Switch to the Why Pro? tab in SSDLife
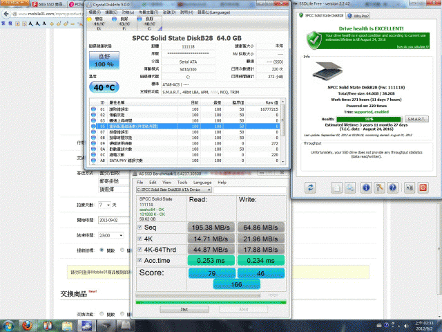442x332 pixels. click(358, 16)
